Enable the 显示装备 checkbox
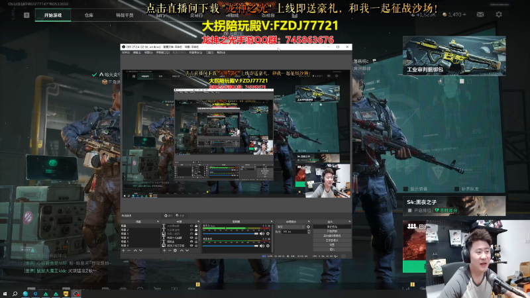Screen dimensions: 530x298 (405, 189)
